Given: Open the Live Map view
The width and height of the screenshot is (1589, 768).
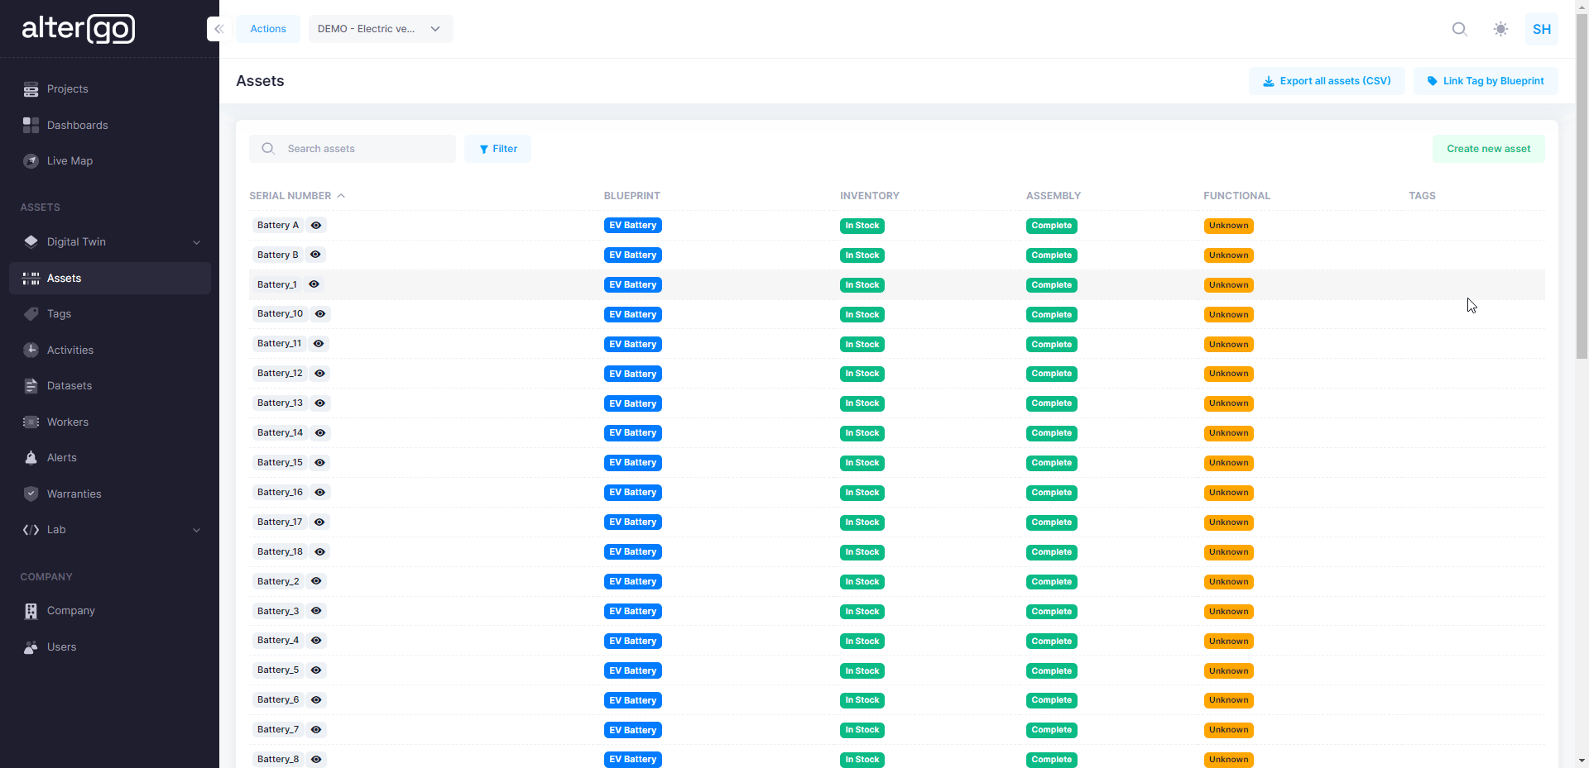Looking at the screenshot, I should [x=70, y=160].
